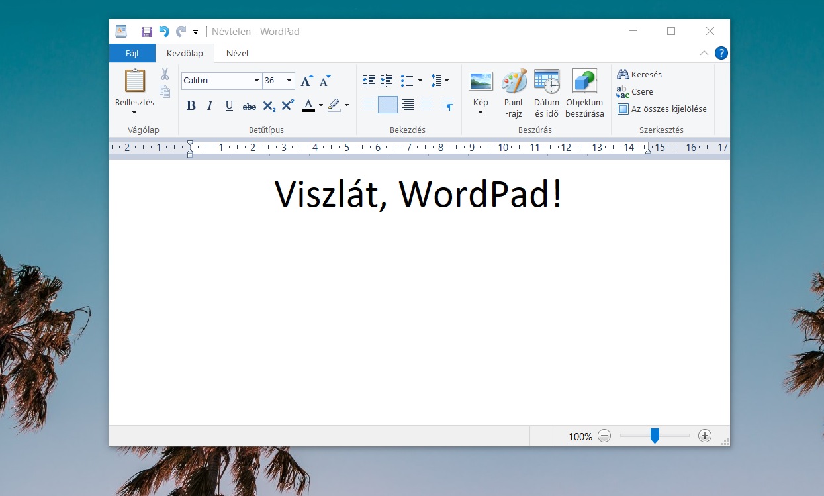The height and width of the screenshot is (496, 824).
Task: Copy selection with the copy icon
Action: (165, 91)
